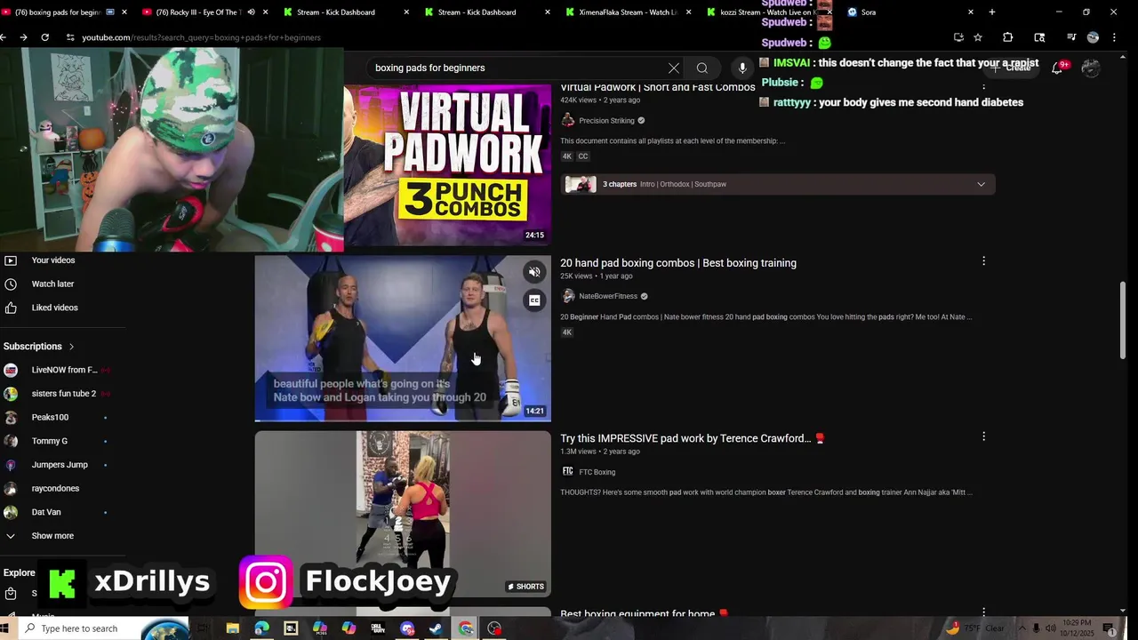
Task: Launch File Explorer from taskbar
Action: click(x=232, y=628)
